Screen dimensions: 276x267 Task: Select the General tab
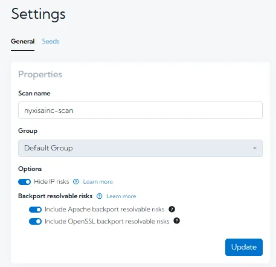click(x=22, y=41)
